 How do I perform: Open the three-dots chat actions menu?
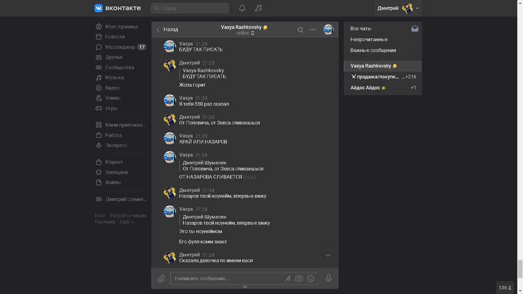[x=313, y=30]
